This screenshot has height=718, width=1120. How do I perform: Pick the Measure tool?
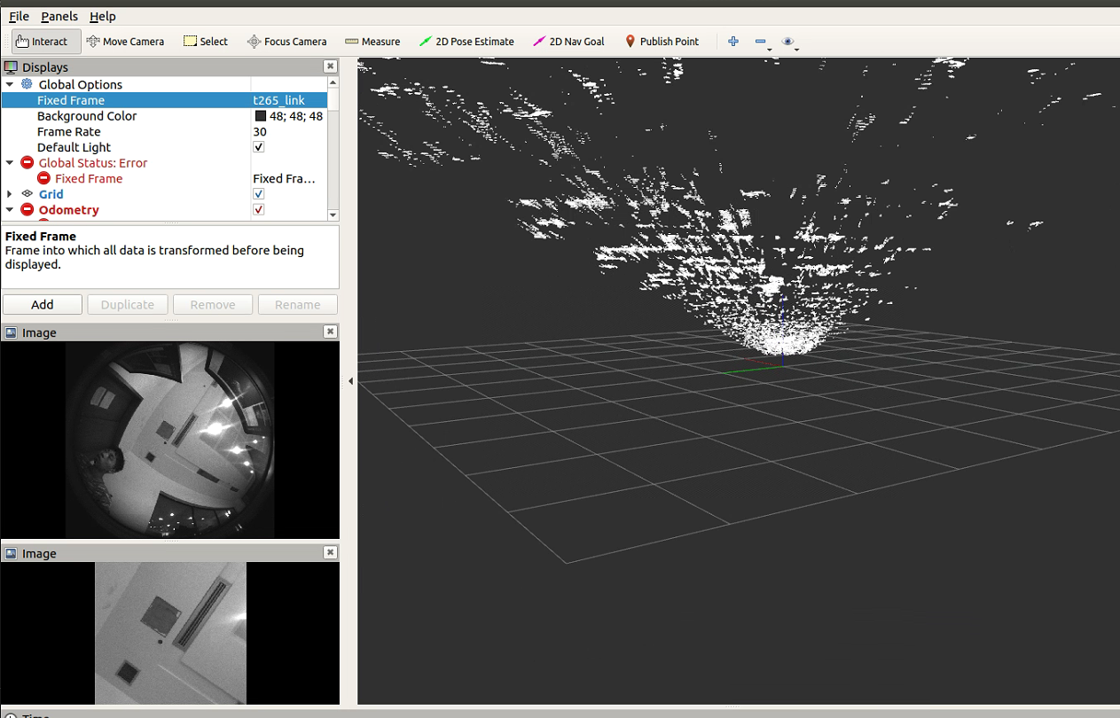[372, 42]
